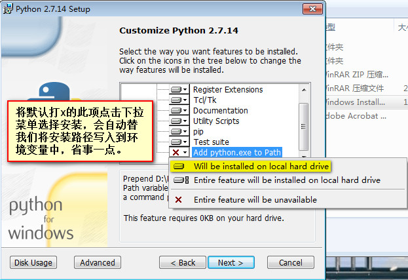
Task: Choose Will be installed on local hard drive
Action: (x=250, y=166)
